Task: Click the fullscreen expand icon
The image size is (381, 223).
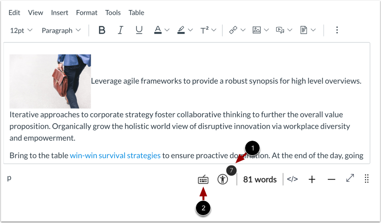Action: coord(350,179)
